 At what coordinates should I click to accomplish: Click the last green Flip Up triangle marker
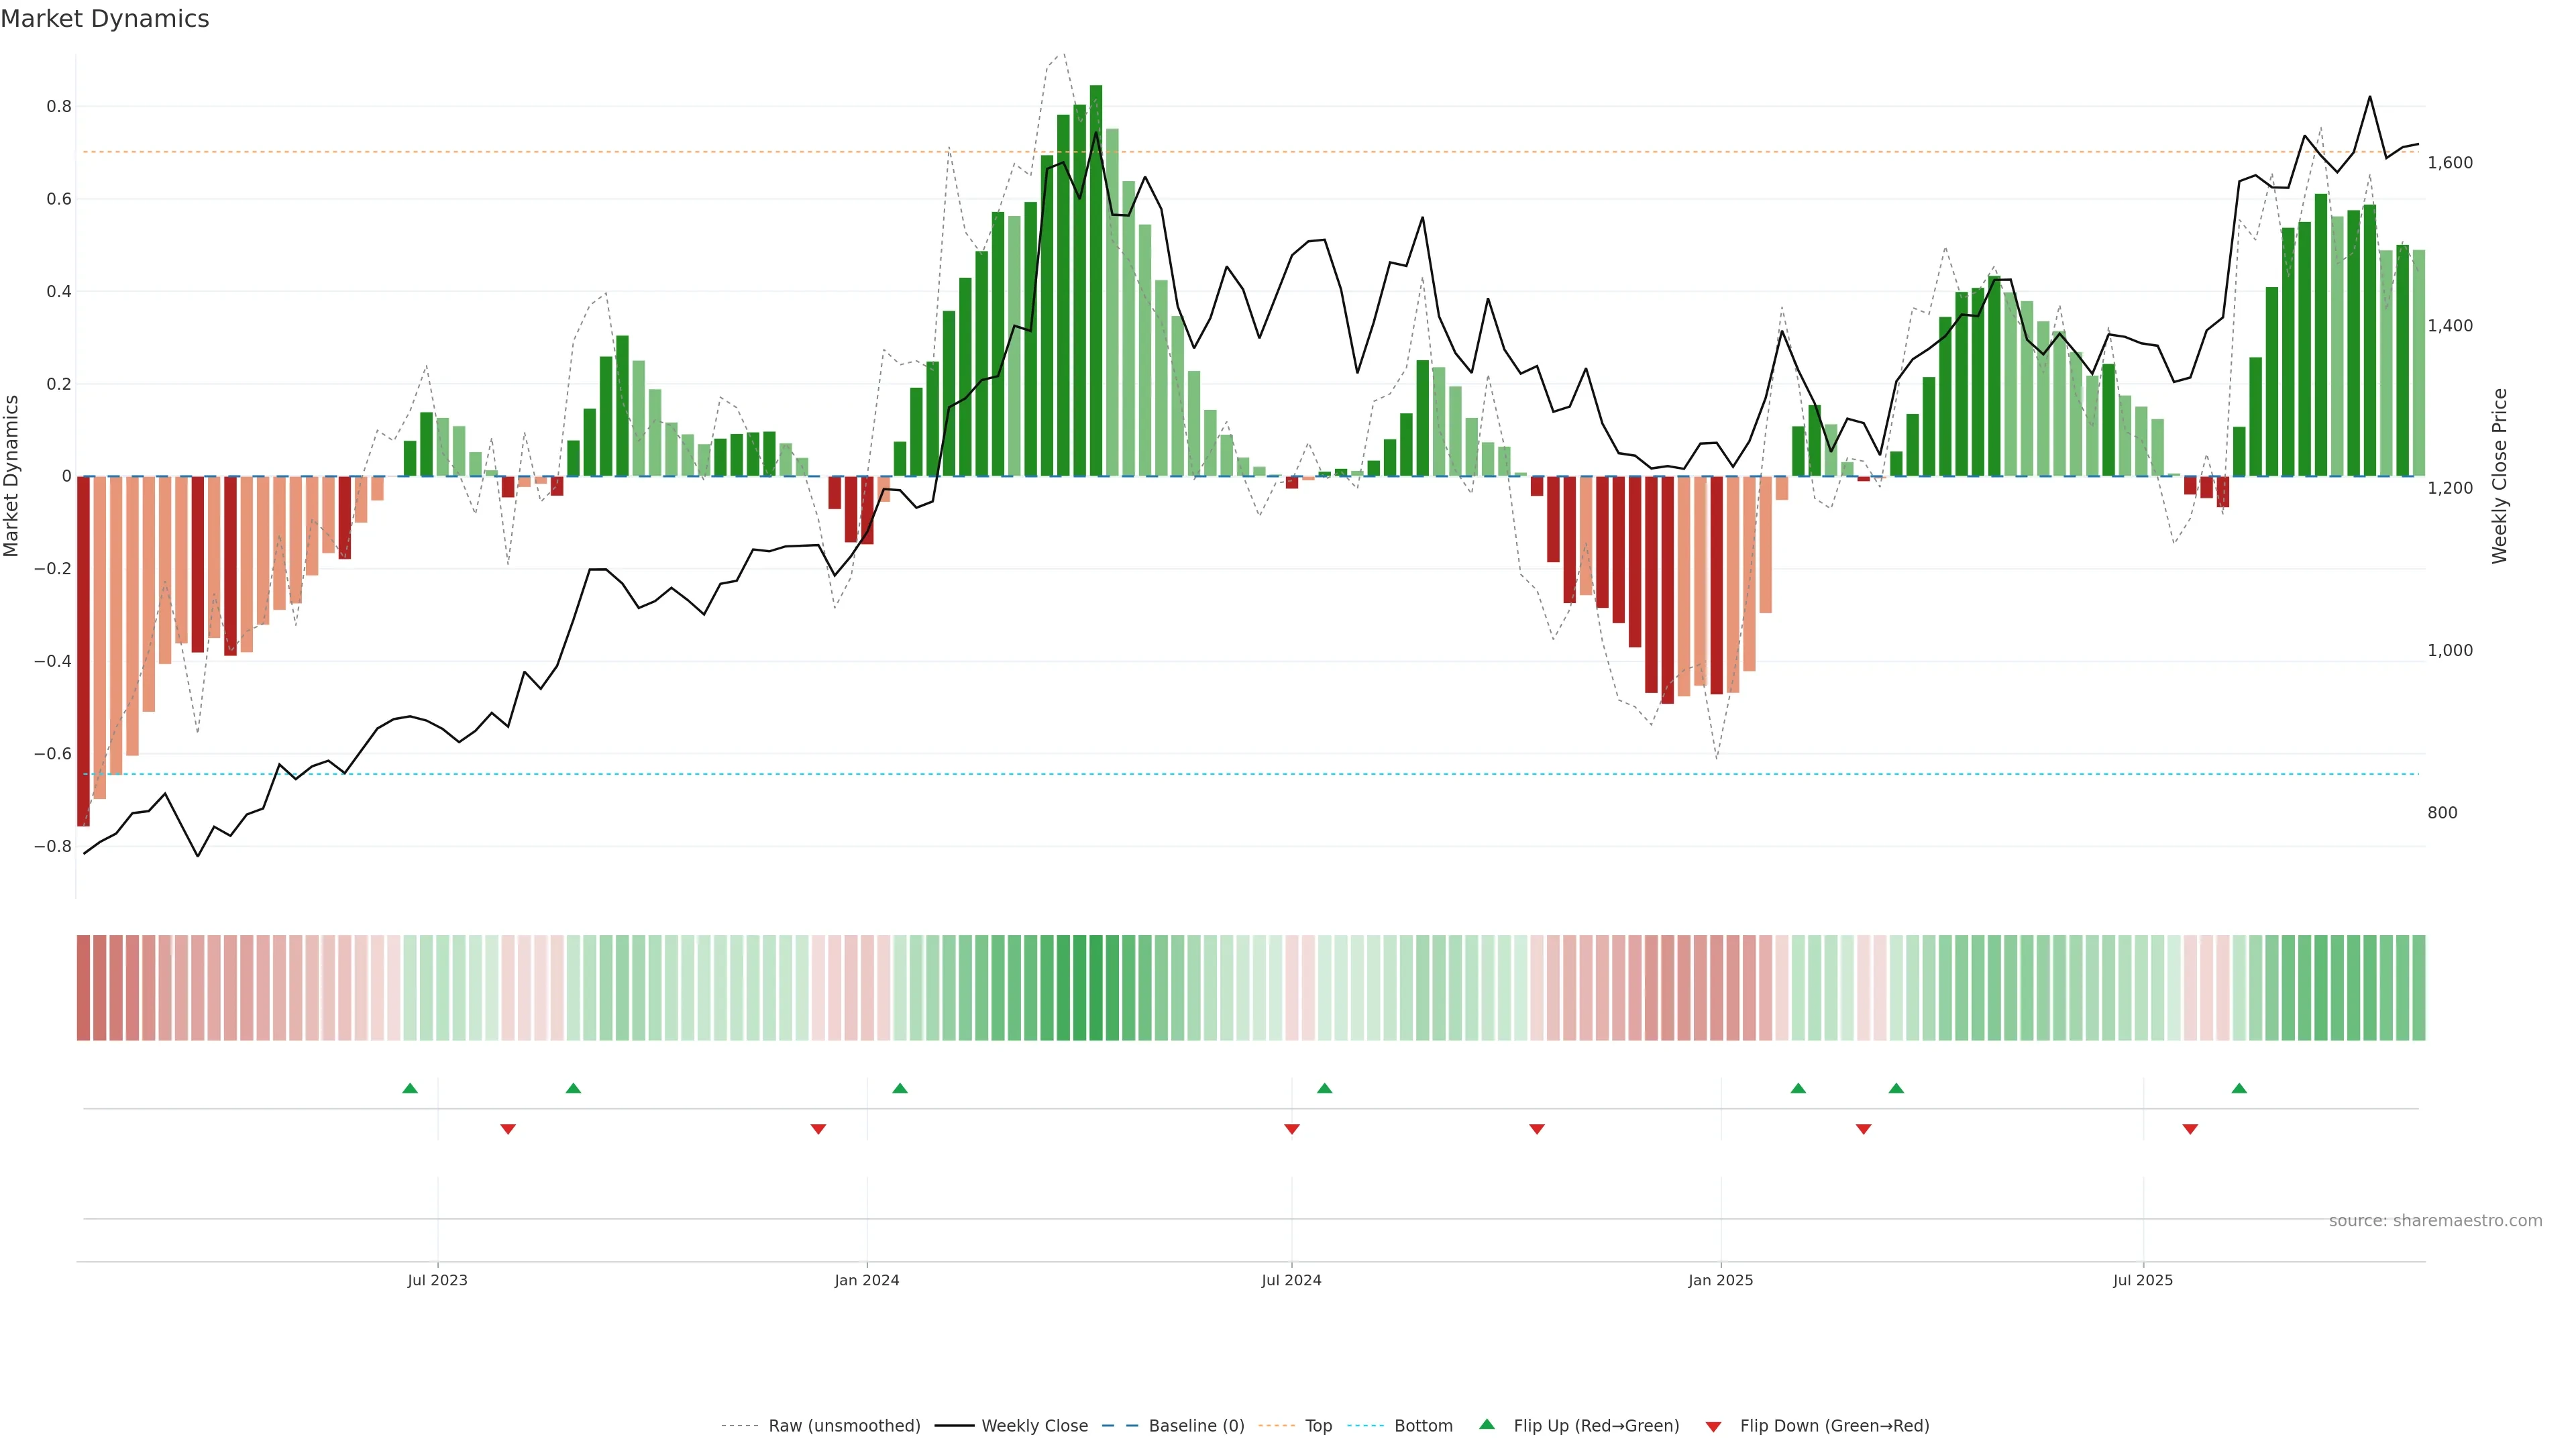2239,1088
